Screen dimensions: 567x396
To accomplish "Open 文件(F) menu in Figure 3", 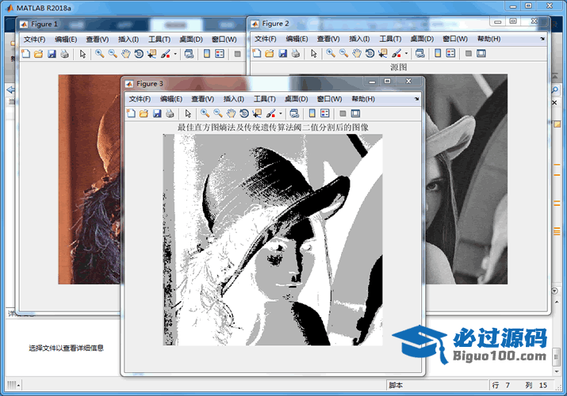I will [x=140, y=99].
